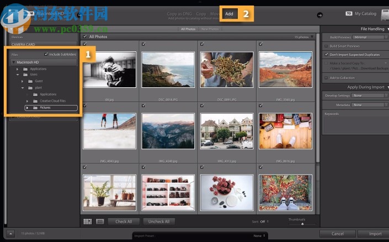Screen dimensions: 389x242
Task: Open Metadata None dropdown
Action: (369, 105)
